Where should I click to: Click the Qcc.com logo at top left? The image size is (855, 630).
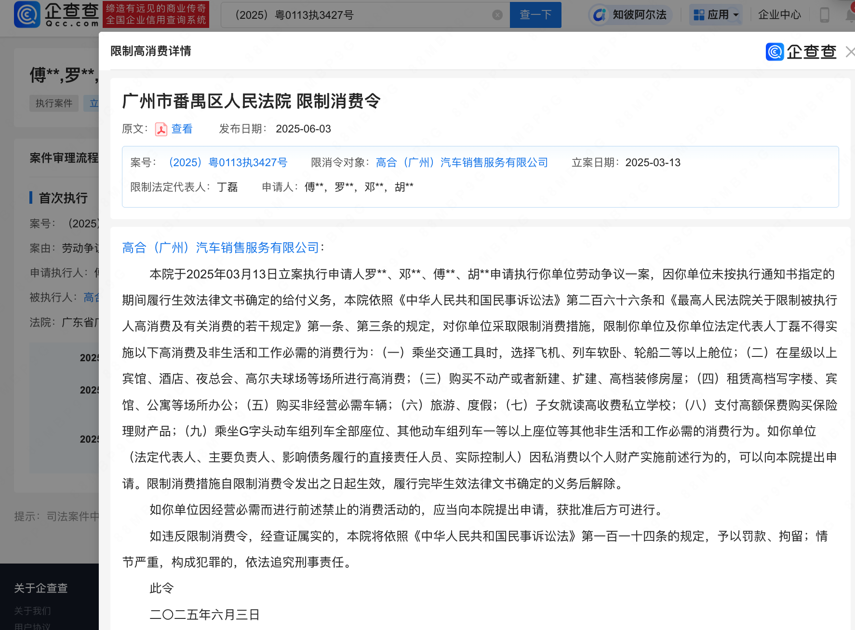(56, 14)
